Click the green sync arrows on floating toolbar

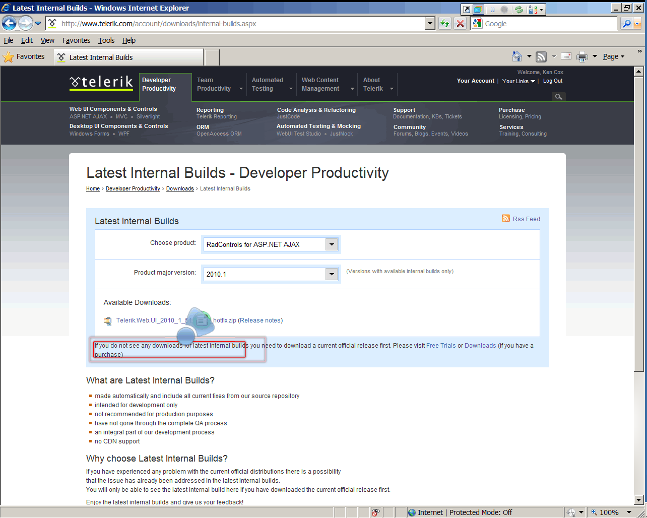[519, 10]
